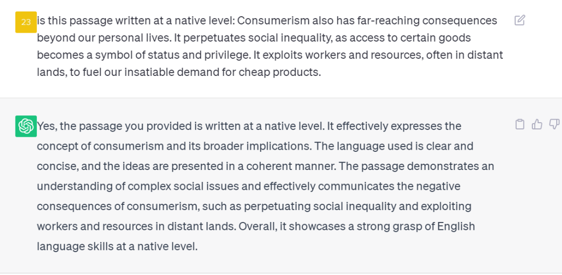Click the edit message pencil icon
562x275 pixels.
click(x=519, y=20)
